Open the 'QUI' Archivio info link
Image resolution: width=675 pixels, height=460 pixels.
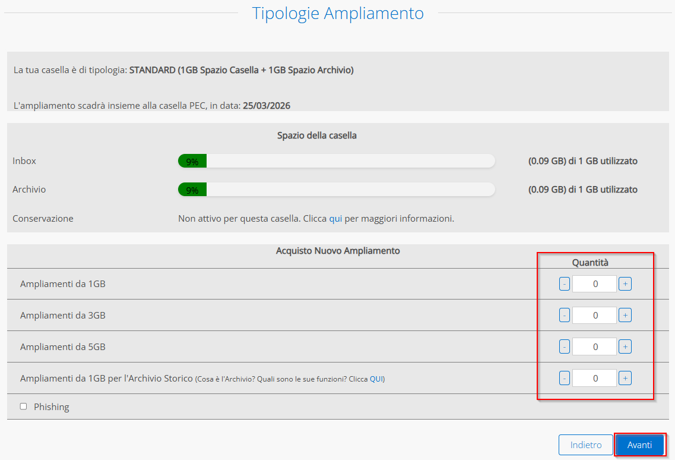[x=376, y=379]
